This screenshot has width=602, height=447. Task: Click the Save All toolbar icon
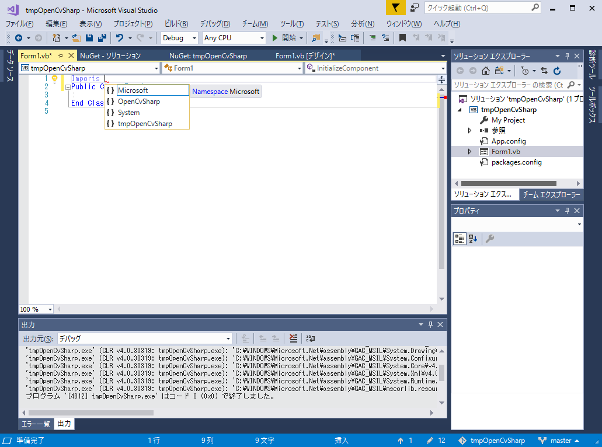click(x=102, y=37)
